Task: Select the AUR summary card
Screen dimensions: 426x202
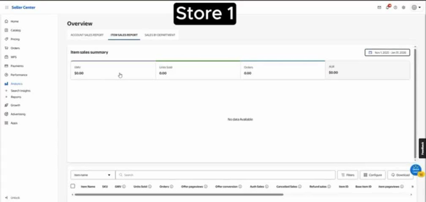Action: point(367,70)
